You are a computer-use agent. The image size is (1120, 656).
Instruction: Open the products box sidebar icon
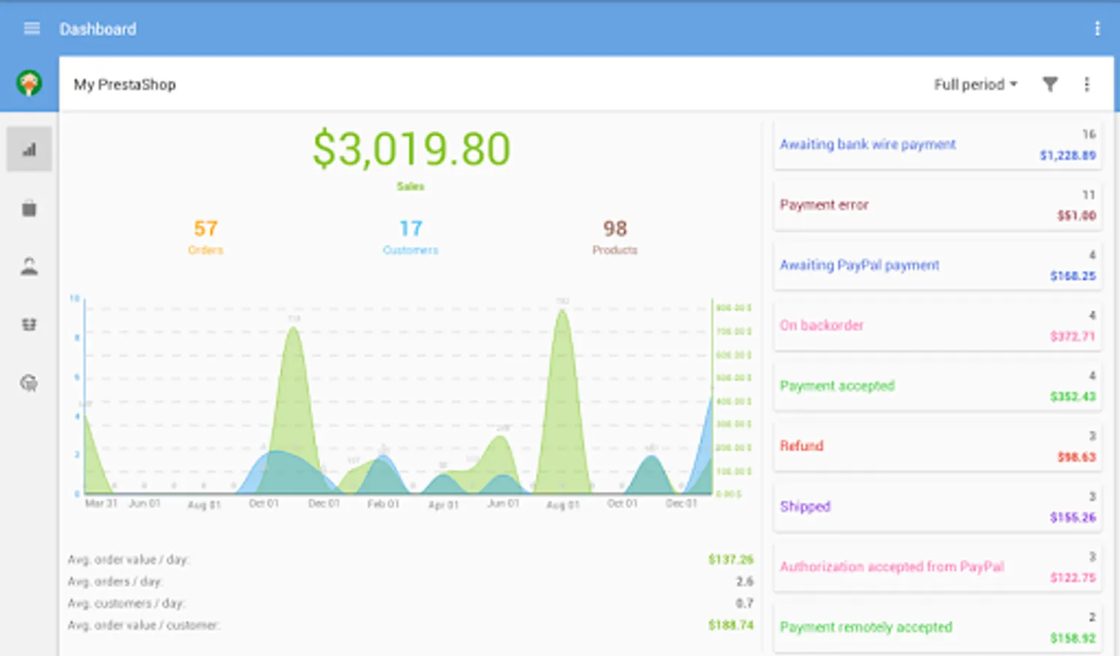point(29,324)
